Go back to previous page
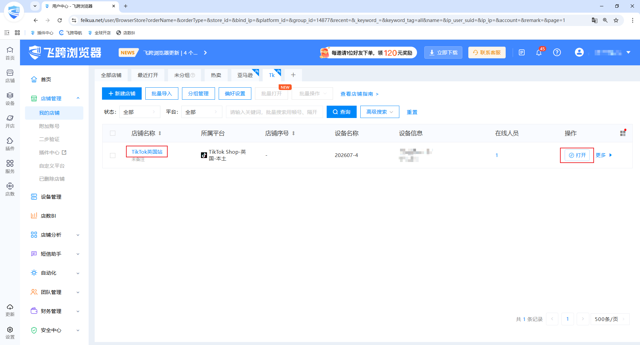Screen dimensions: 640x345 36,20
